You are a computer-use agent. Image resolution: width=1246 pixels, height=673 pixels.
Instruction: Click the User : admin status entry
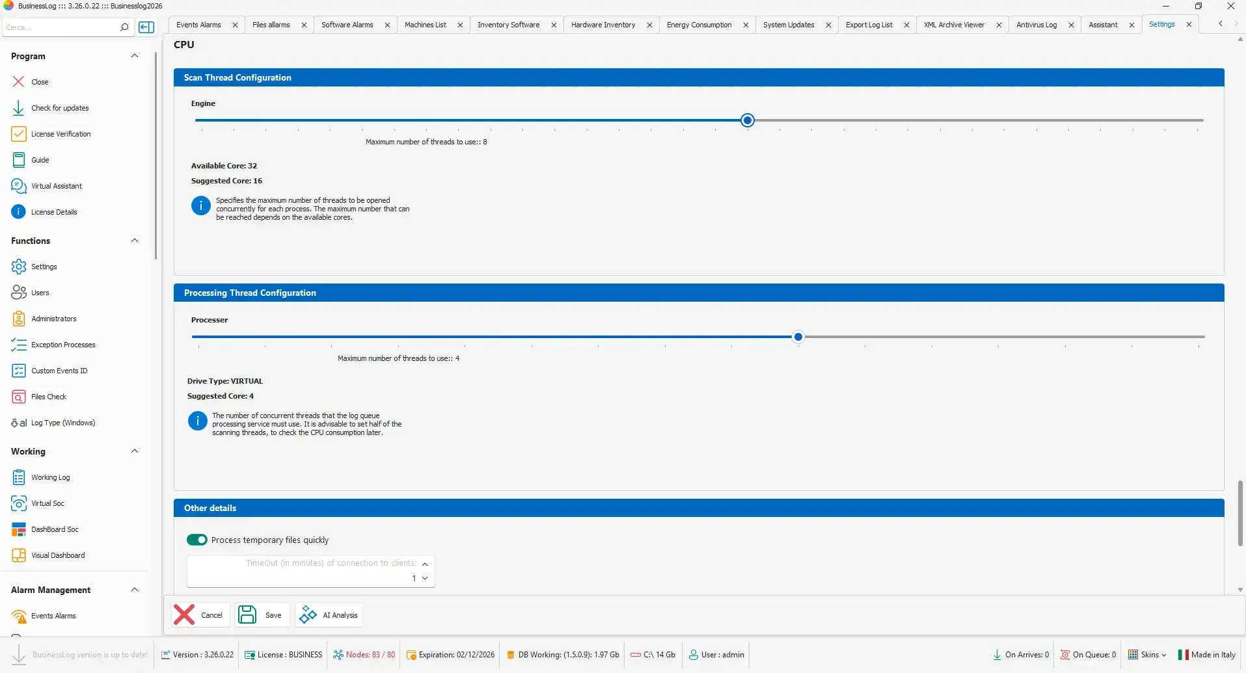pyautogui.click(x=716, y=655)
